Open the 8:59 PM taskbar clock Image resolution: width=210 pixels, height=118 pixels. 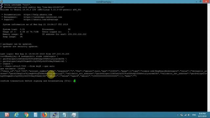(x=202, y=115)
